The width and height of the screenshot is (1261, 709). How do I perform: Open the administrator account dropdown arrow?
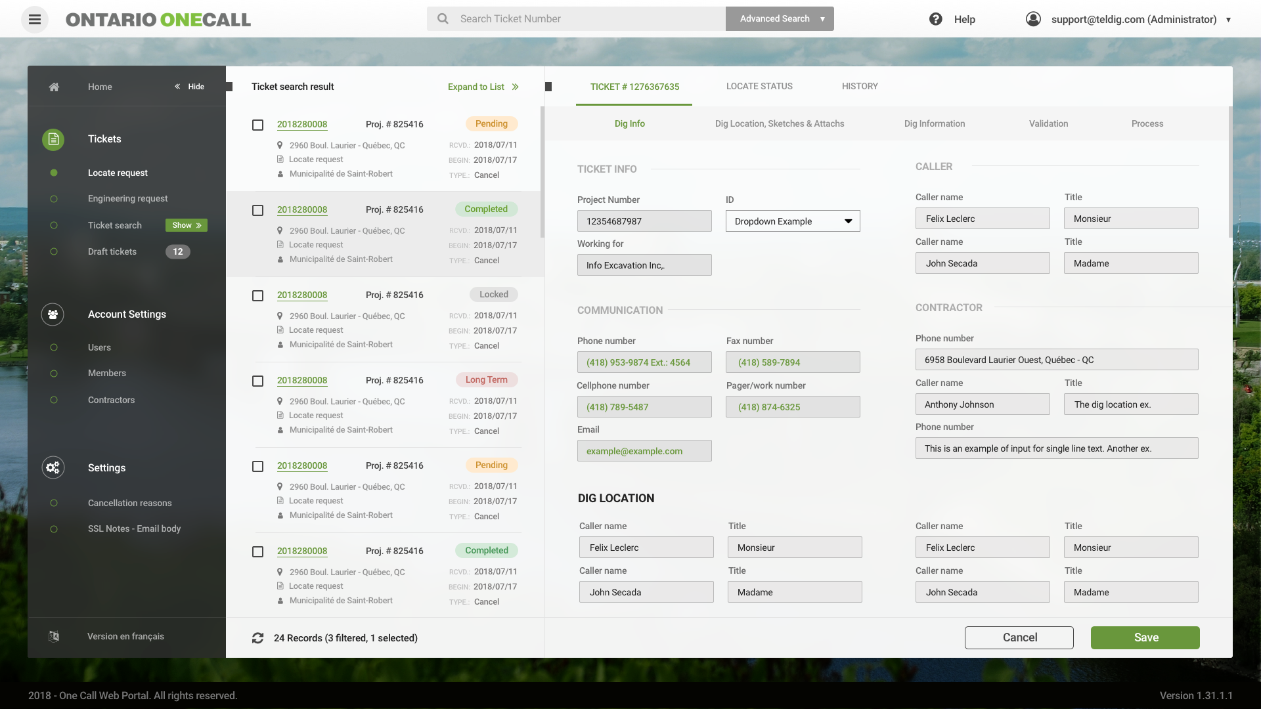1228,20
